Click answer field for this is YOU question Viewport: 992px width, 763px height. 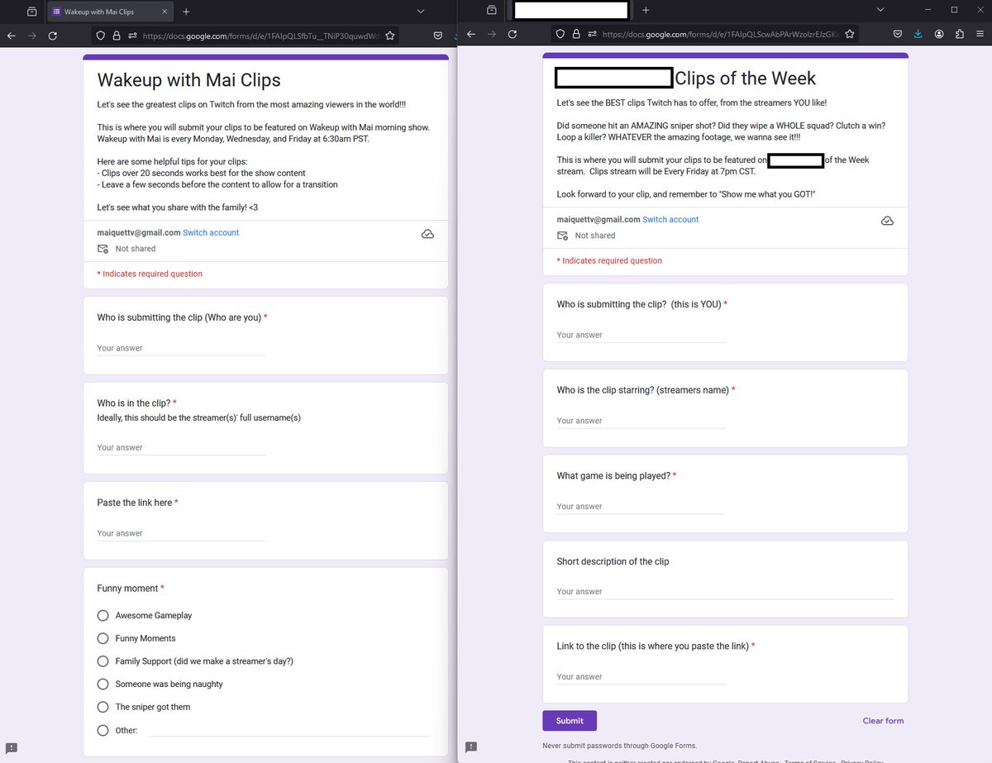[x=641, y=335]
